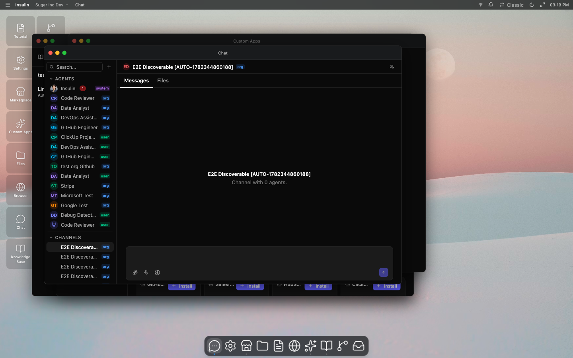The width and height of the screenshot is (573, 358).
Task: Select the Google Test agent
Action: coord(80,205)
